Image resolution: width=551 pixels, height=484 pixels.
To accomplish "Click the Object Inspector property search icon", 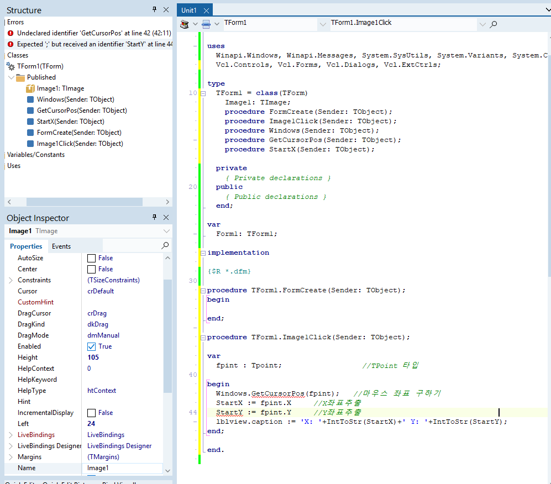I will 165,246.
